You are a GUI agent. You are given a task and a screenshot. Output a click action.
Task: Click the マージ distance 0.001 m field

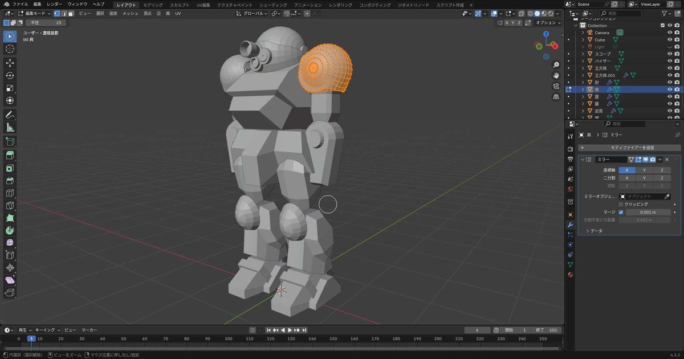click(649, 212)
